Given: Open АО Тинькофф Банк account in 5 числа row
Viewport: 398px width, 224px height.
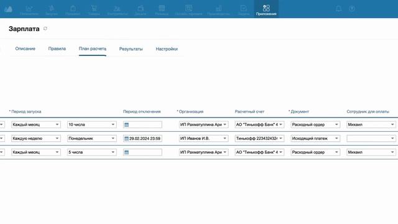Looking at the screenshot, I should [259, 152].
